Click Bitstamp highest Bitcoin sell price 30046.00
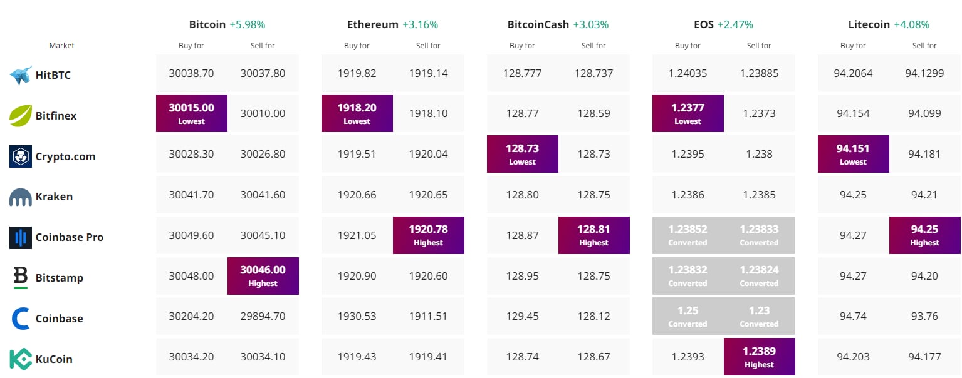This screenshot has width=962, height=378. [263, 276]
